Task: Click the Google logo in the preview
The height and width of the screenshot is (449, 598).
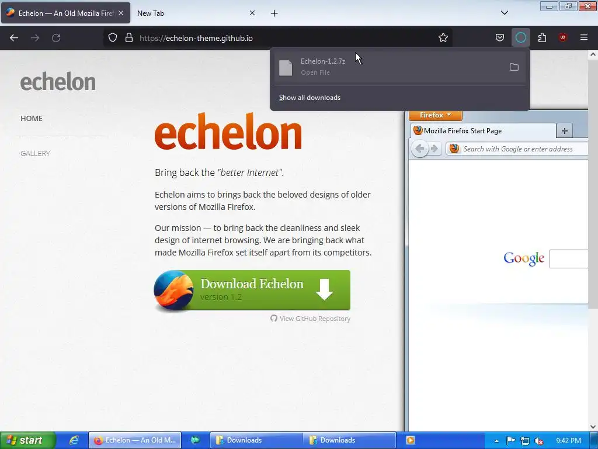Action: [524, 259]
